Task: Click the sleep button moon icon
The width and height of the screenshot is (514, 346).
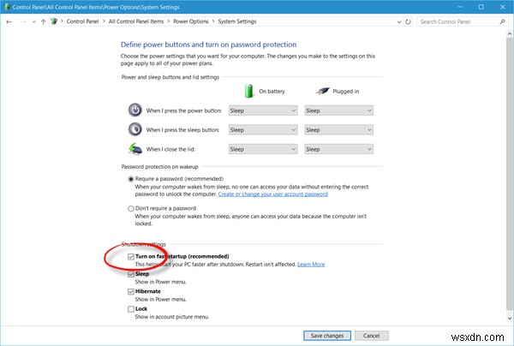Action: (135, 129)
